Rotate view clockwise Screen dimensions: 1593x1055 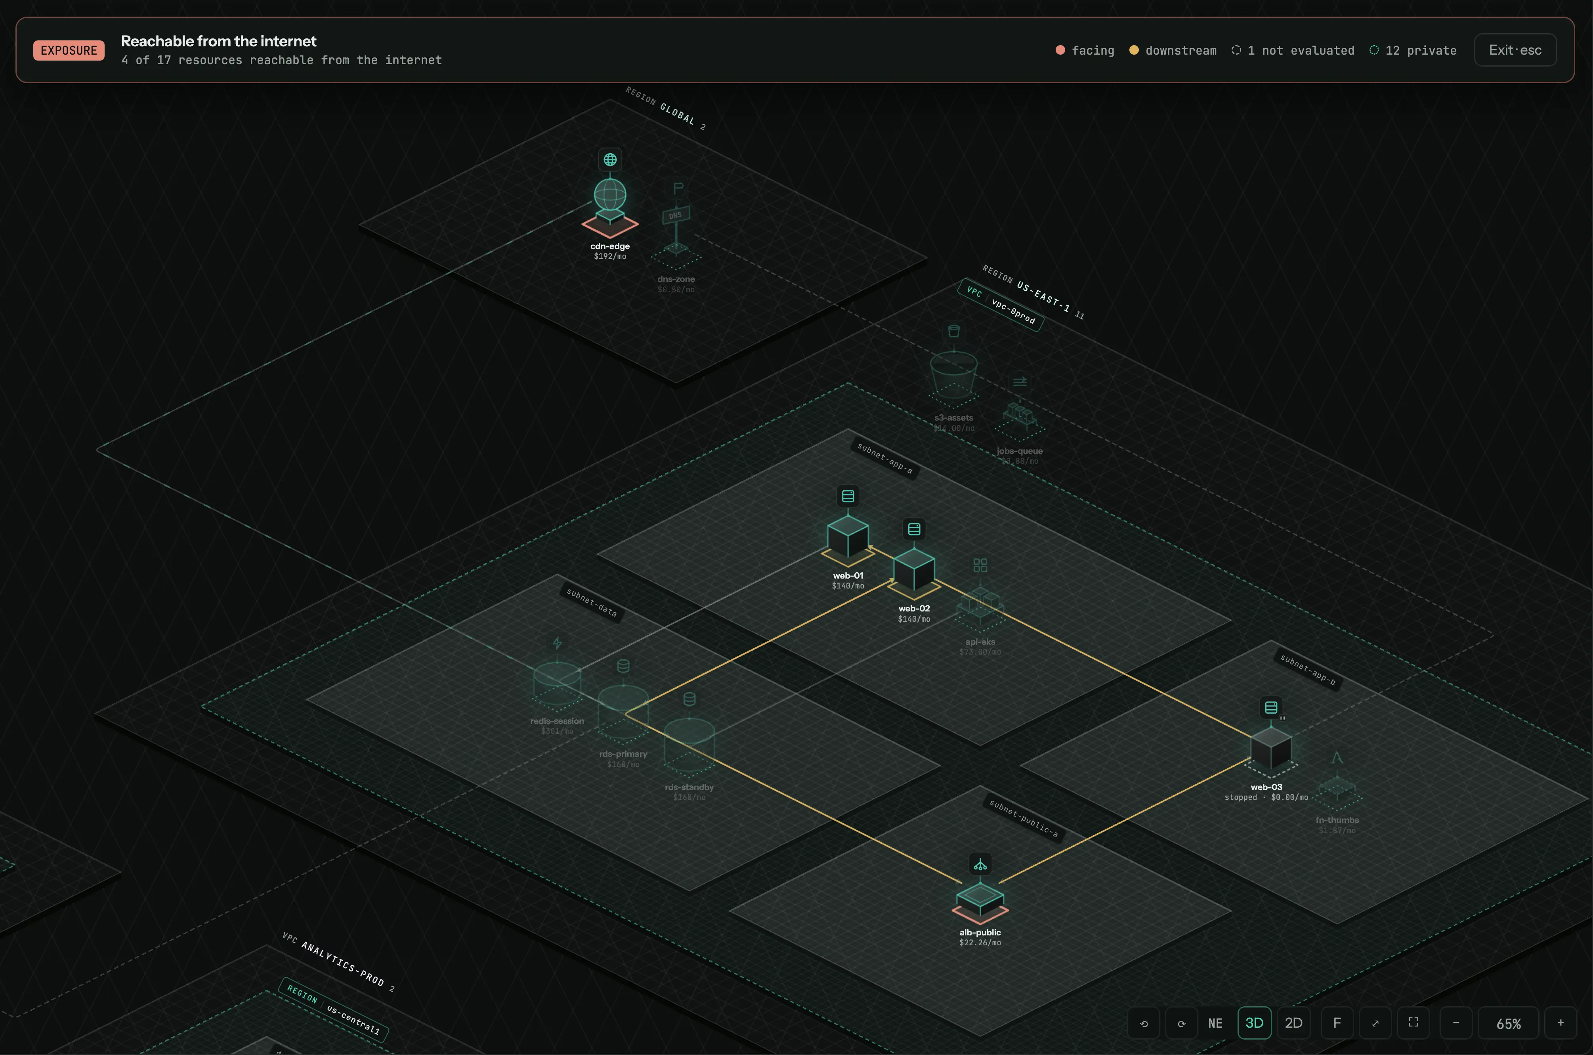point(1182,1023)
